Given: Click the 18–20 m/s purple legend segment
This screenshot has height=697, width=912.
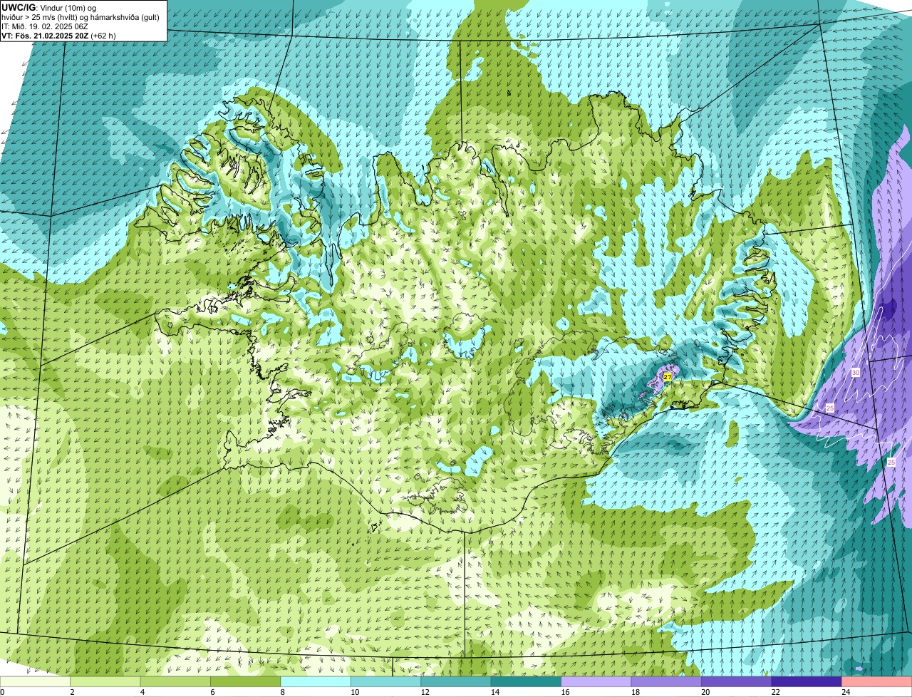Looking at the screenshot, I should point(666,682).
